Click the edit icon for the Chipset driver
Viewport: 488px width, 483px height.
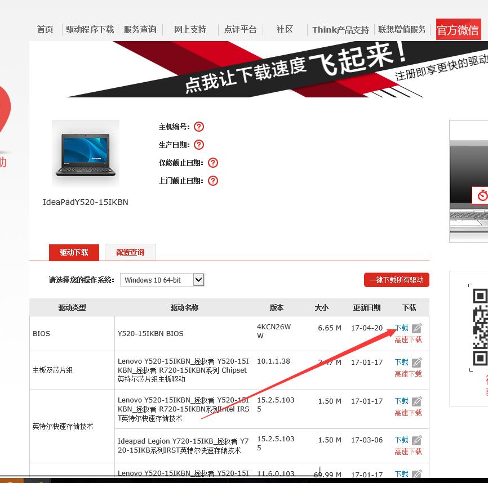coord(417,363)
